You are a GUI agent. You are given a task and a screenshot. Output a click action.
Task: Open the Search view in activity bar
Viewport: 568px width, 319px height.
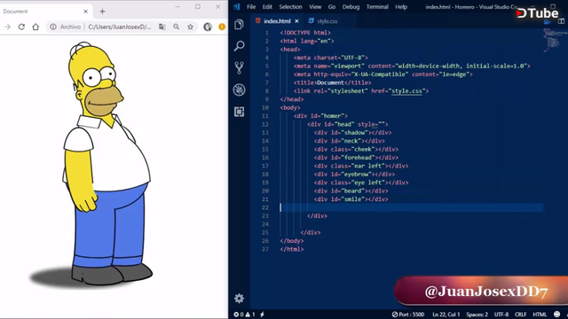pyautogui.click(x=239, y=46)
